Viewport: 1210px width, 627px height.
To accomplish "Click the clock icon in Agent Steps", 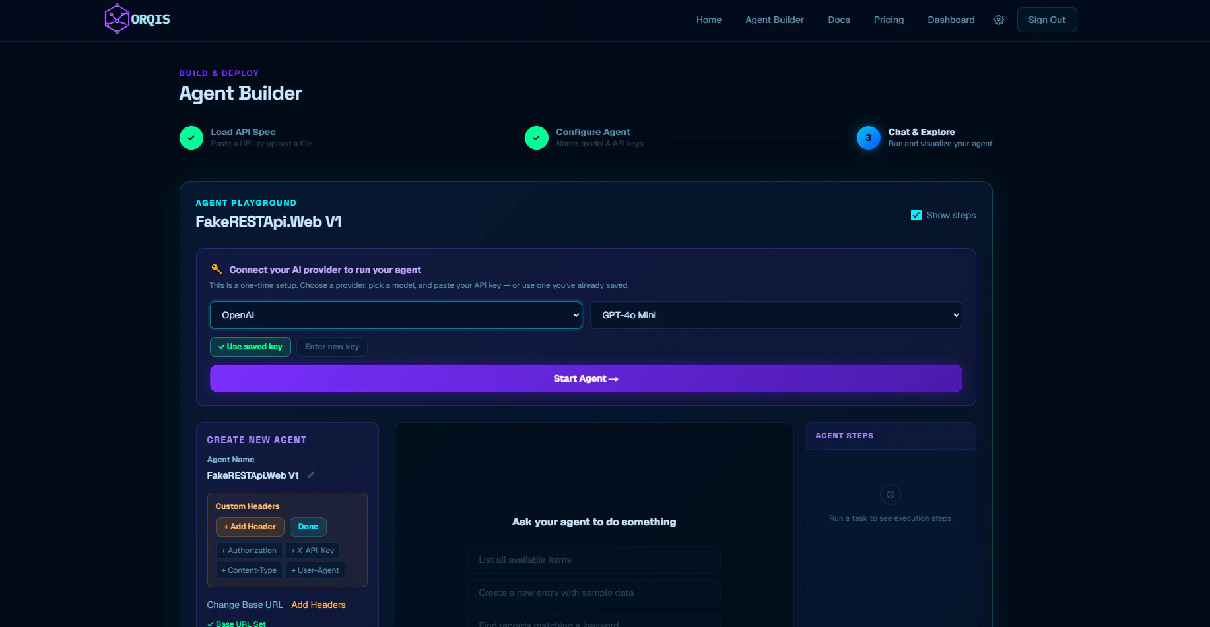I will tap(891, 494).
